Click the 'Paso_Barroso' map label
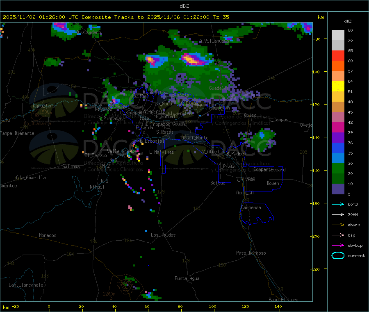The height and width of the screenshot is (312, 369). point(251,253)
